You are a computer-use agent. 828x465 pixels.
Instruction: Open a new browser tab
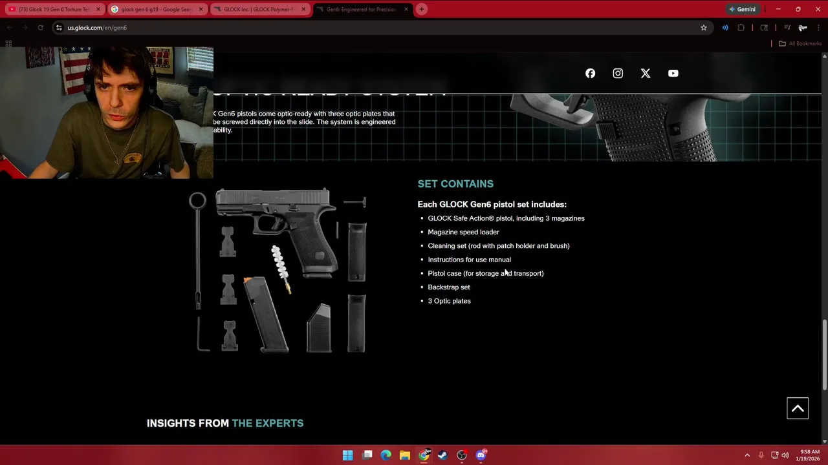pos(421,10)
